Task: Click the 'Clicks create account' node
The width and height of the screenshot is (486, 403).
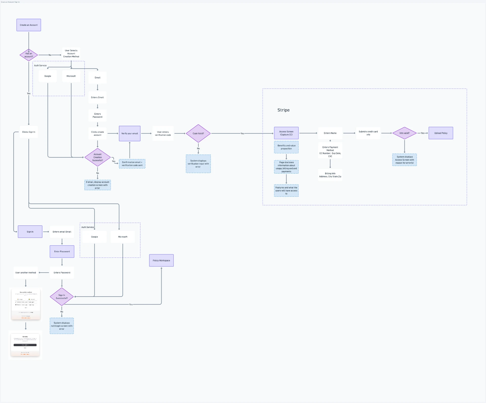Action: click(x=97, y=133)
